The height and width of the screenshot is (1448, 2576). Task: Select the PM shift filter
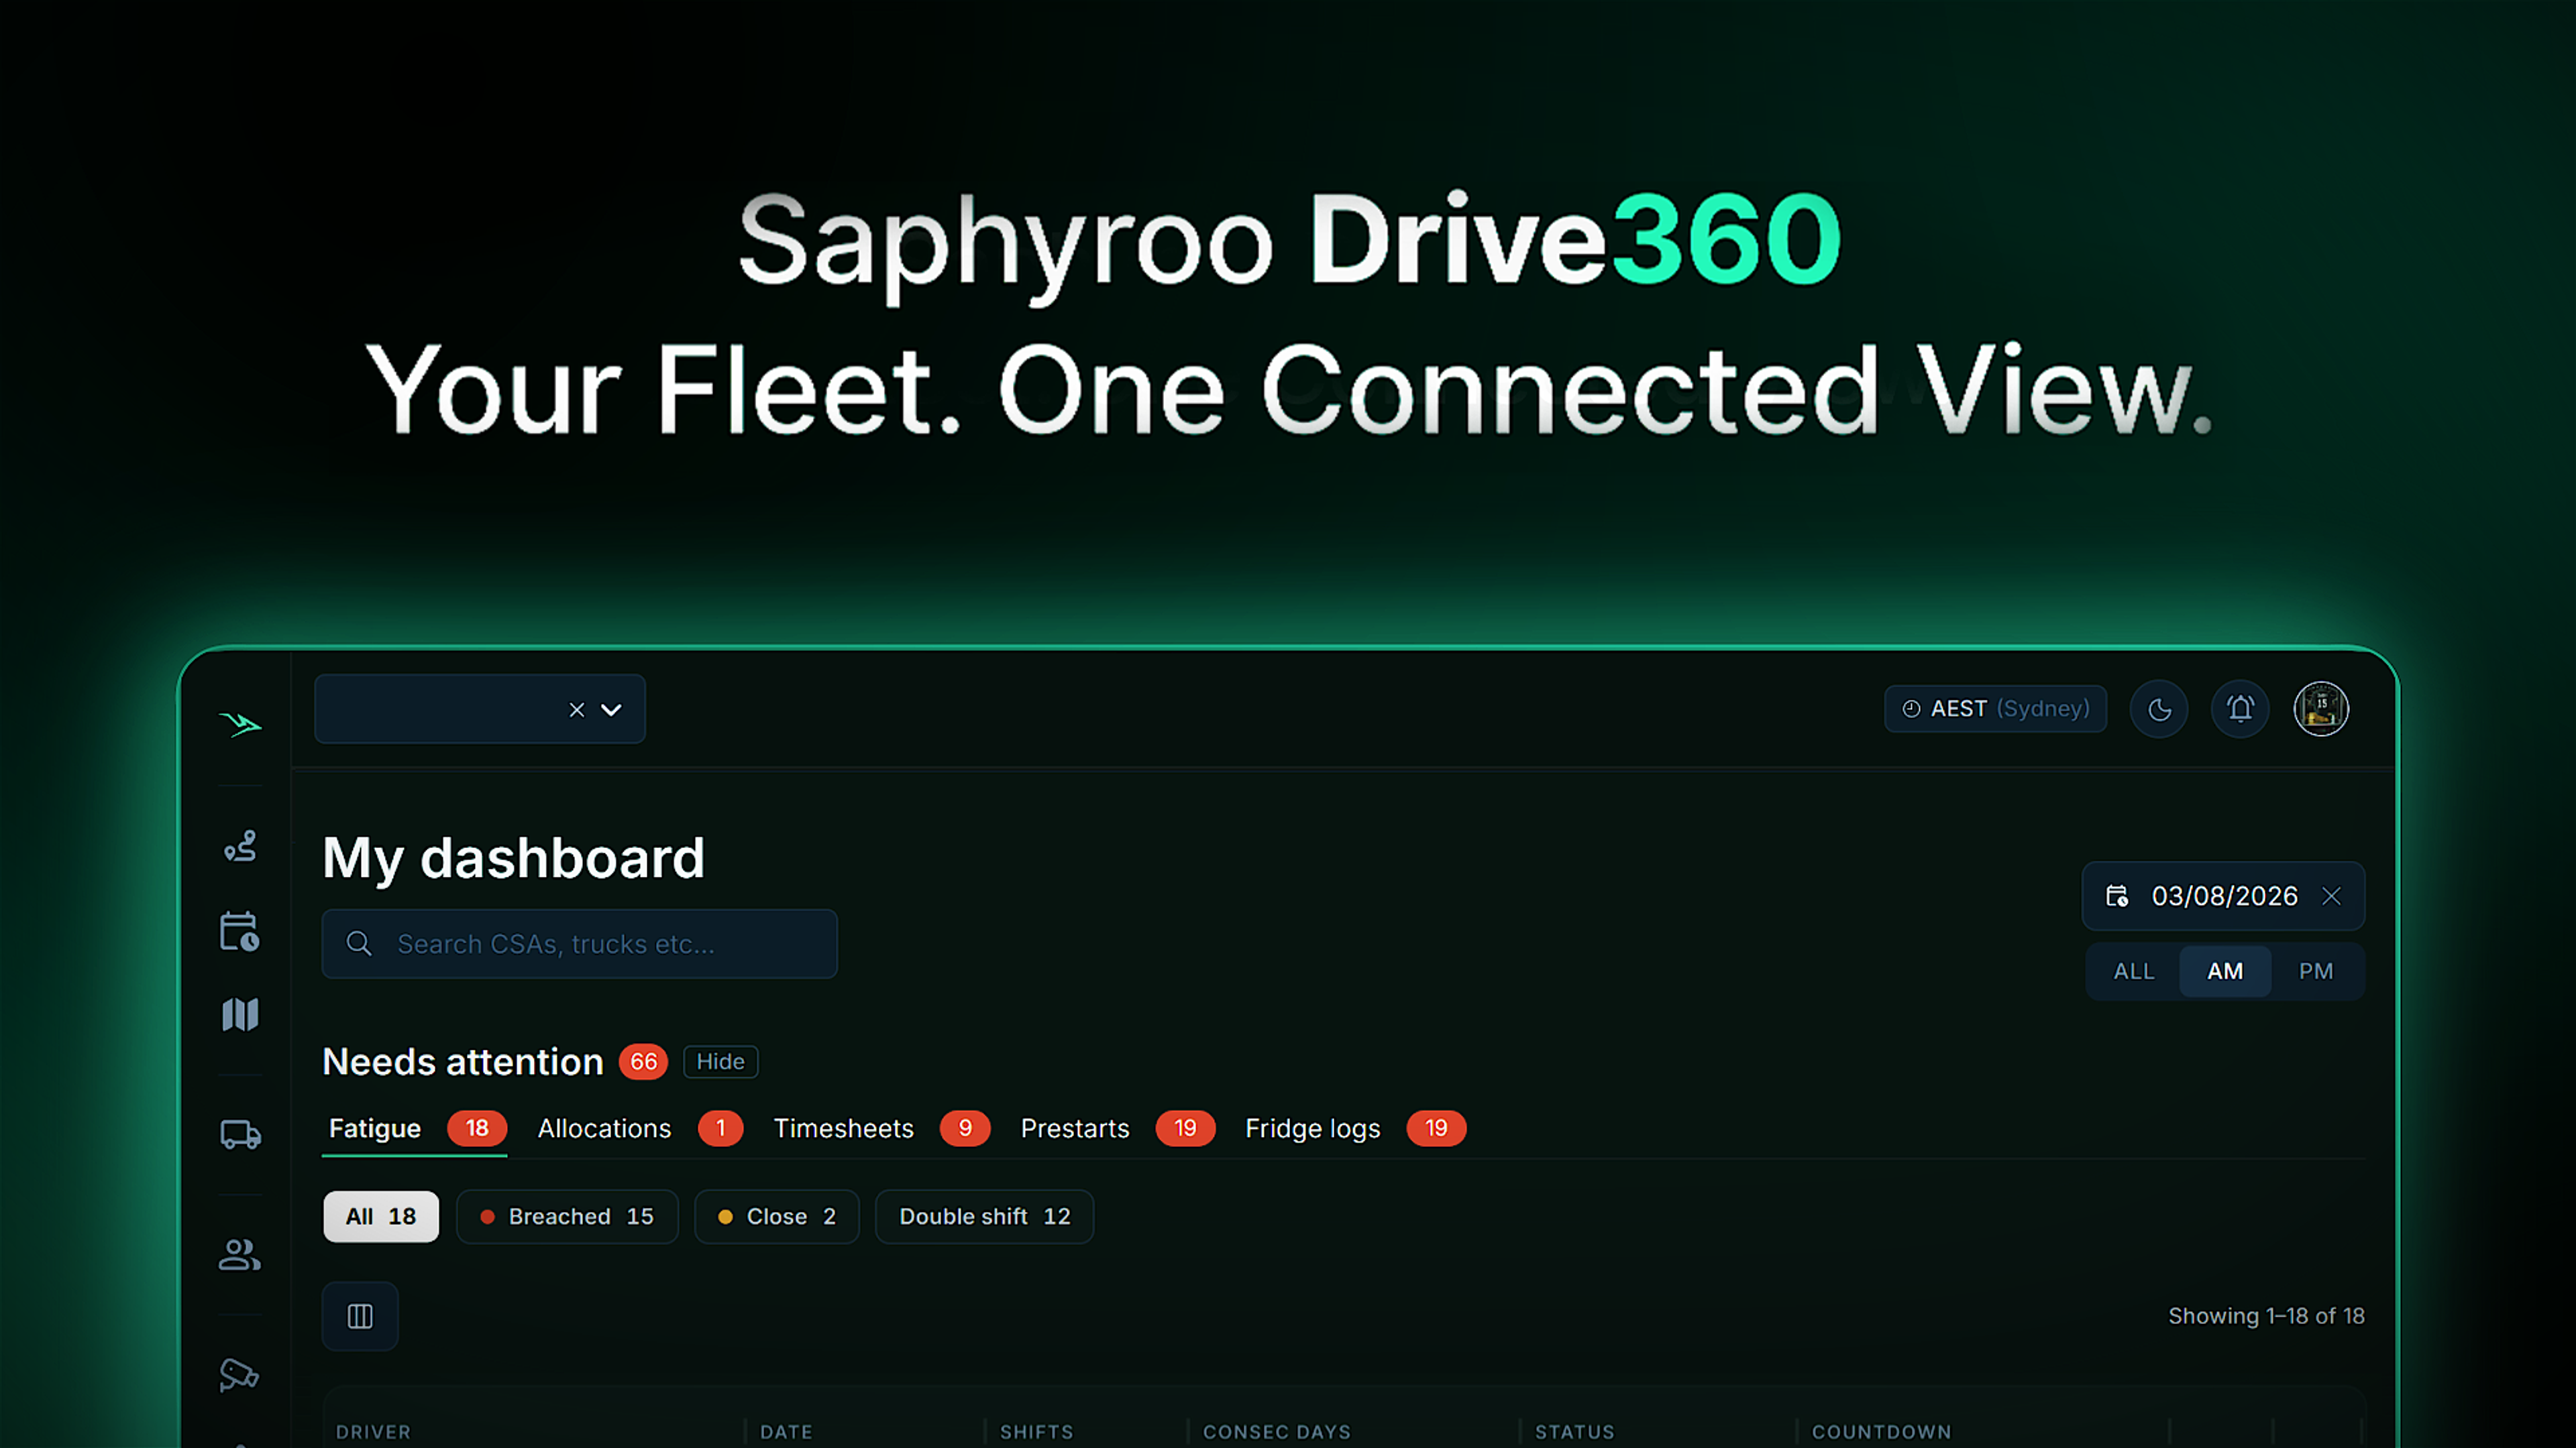2316,971
